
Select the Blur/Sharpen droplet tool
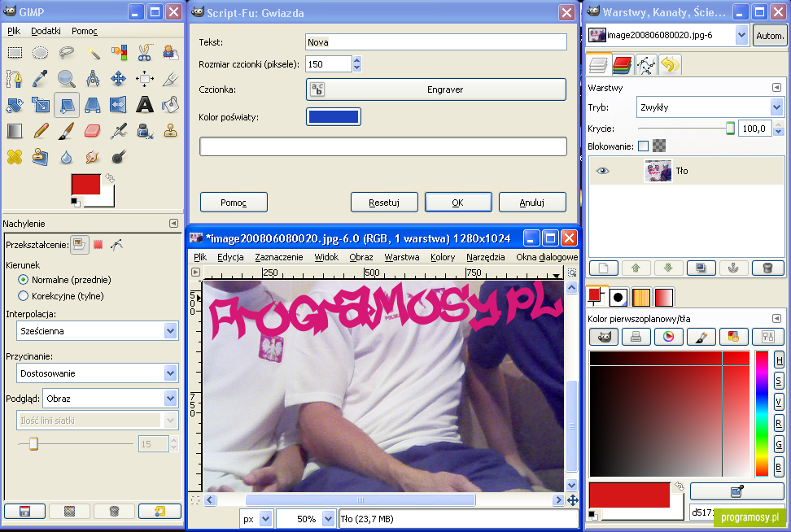[x=67, y=157]
